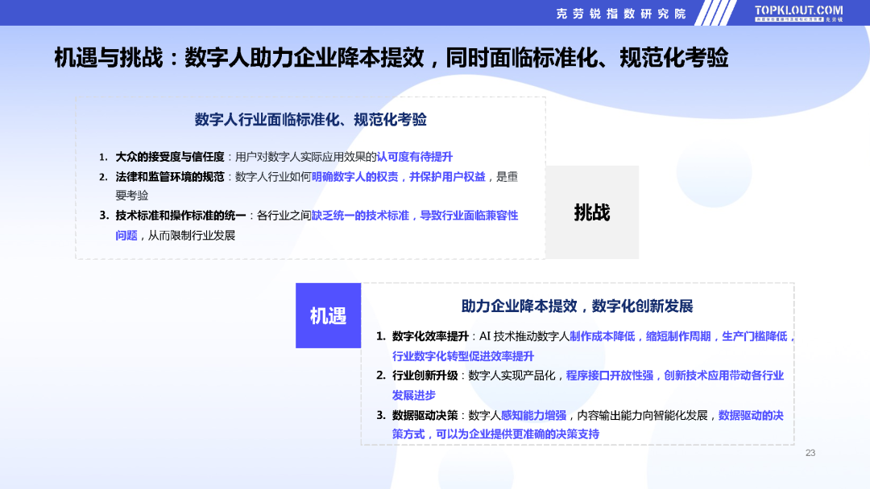Click highlighted text 制作成本降低
Screen dimensions: 870x489
pos(602,336)
